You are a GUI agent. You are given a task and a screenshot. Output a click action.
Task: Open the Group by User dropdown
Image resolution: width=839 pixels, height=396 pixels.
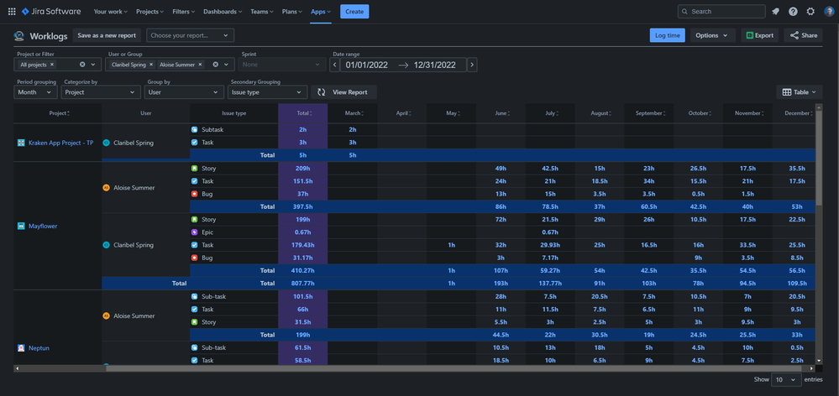[x=184, y=92]
